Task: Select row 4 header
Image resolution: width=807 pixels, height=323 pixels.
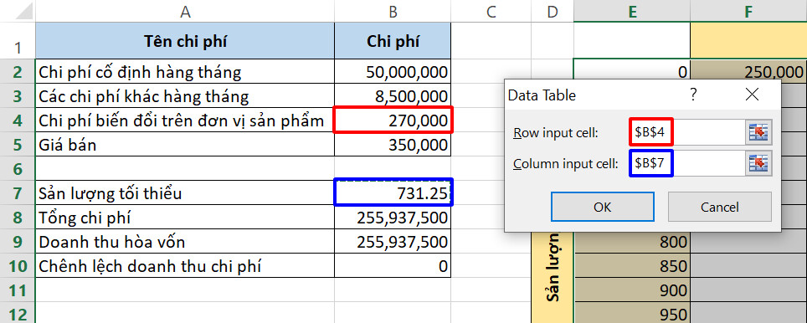Action: pyautogui.click(x=18, y=120)
